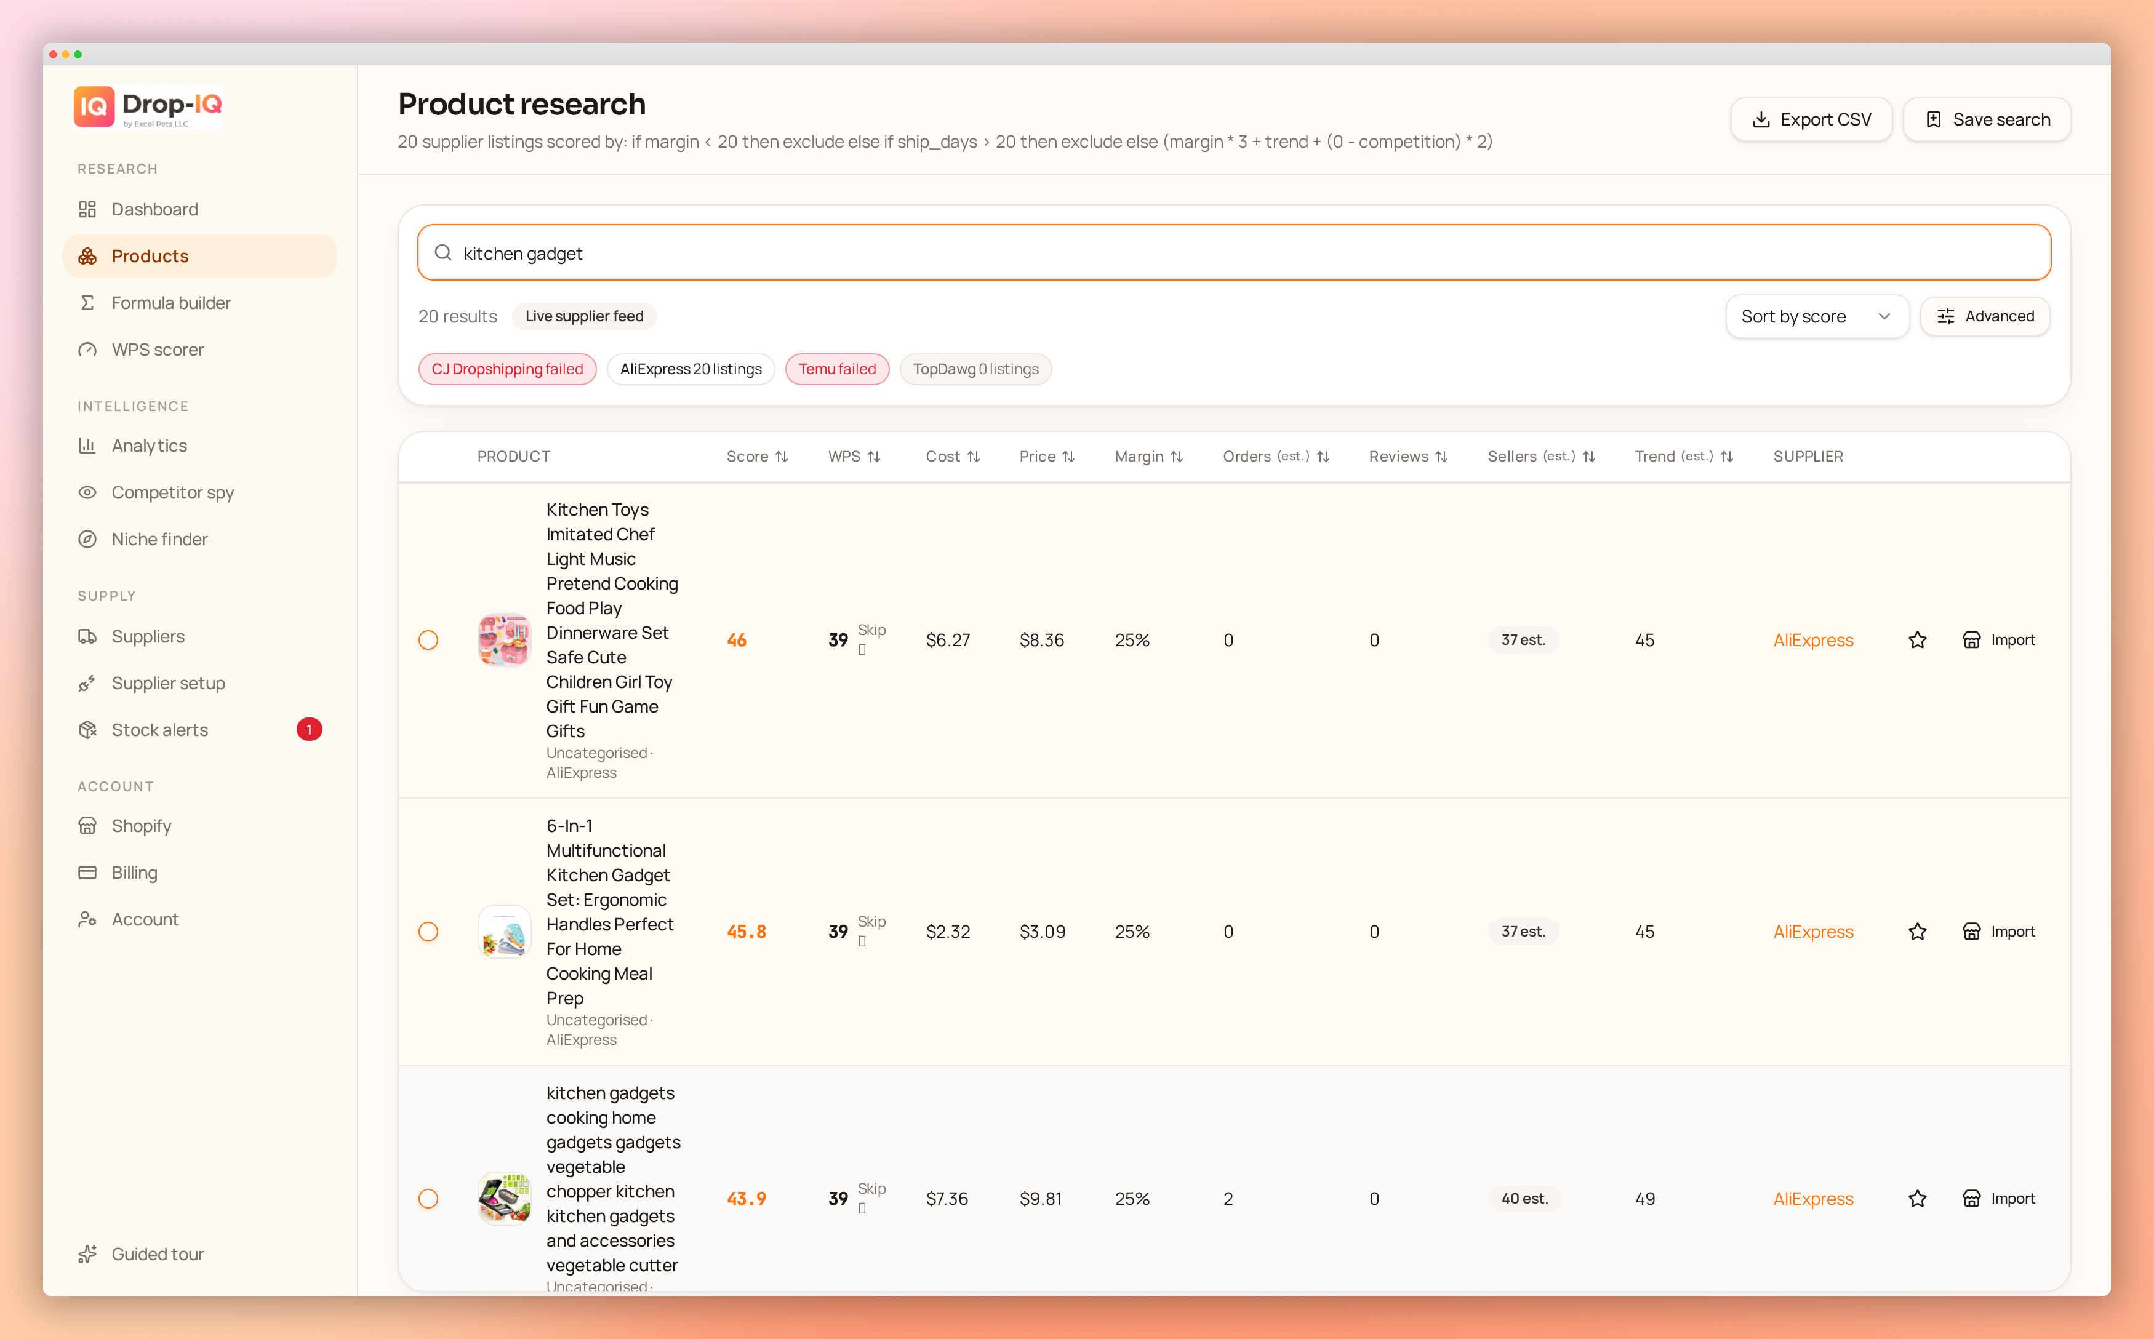
Task: Select the Kitchen Toys Imitated Chef row radio
Action: [x=429, y=641]
